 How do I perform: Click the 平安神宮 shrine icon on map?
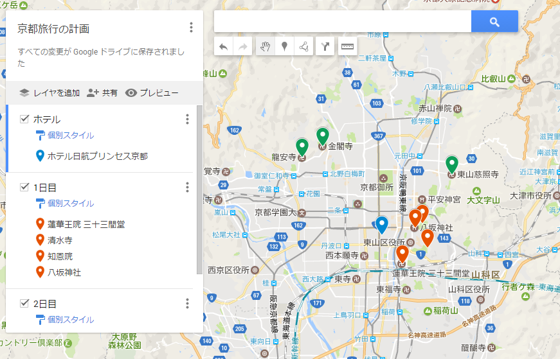tap(422, 199)
